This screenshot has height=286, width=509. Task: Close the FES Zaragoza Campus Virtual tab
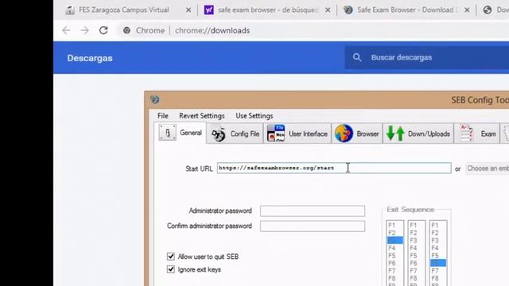[188, 10]
